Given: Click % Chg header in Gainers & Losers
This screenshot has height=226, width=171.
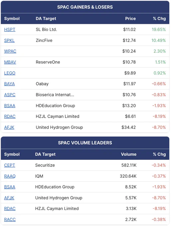Looking at the screenshot, I should (x=159, y=19).
